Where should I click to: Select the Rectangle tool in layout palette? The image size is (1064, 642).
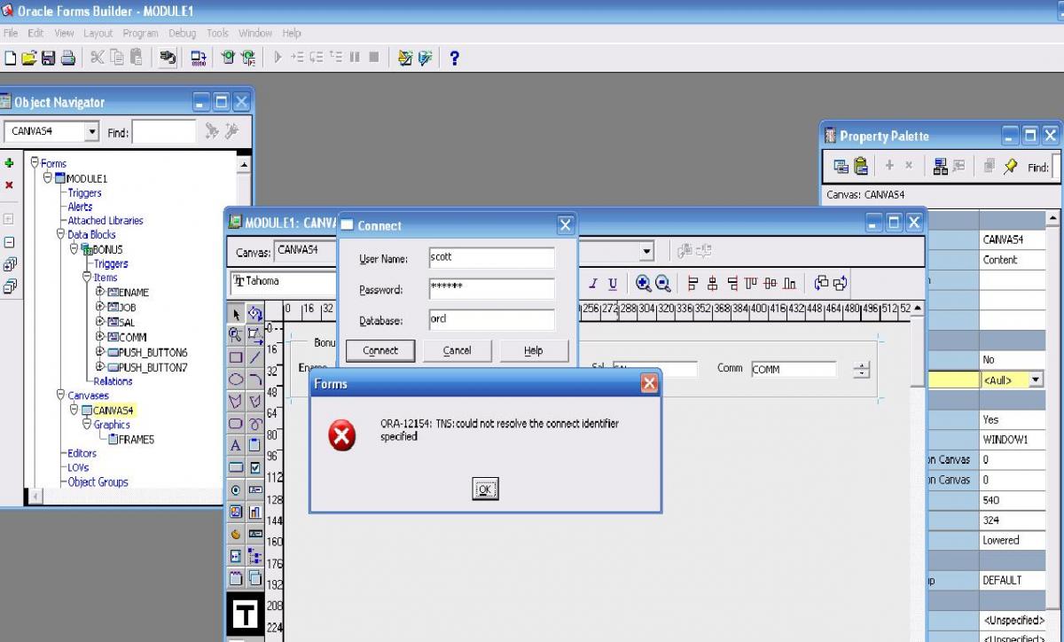click(236, 357)
